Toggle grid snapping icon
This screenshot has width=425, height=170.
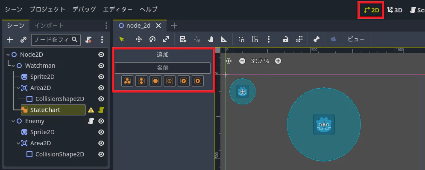(255, 40)
